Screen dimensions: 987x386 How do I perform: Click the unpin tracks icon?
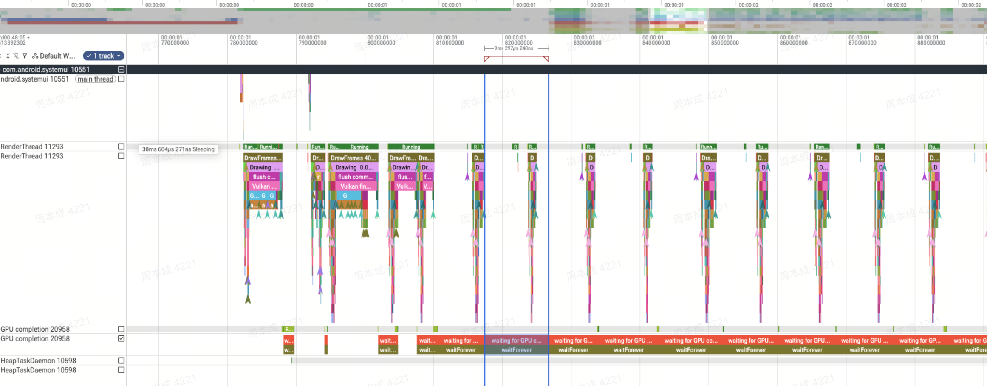tap(16, 56)
